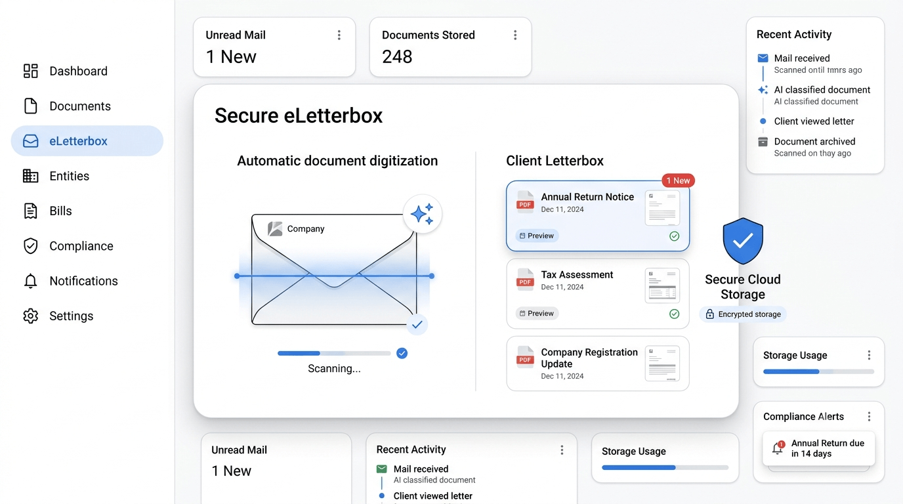Click right-side Storage Usage bar
903x504 pixels.
pyautogui.click(x=818, y=371)
